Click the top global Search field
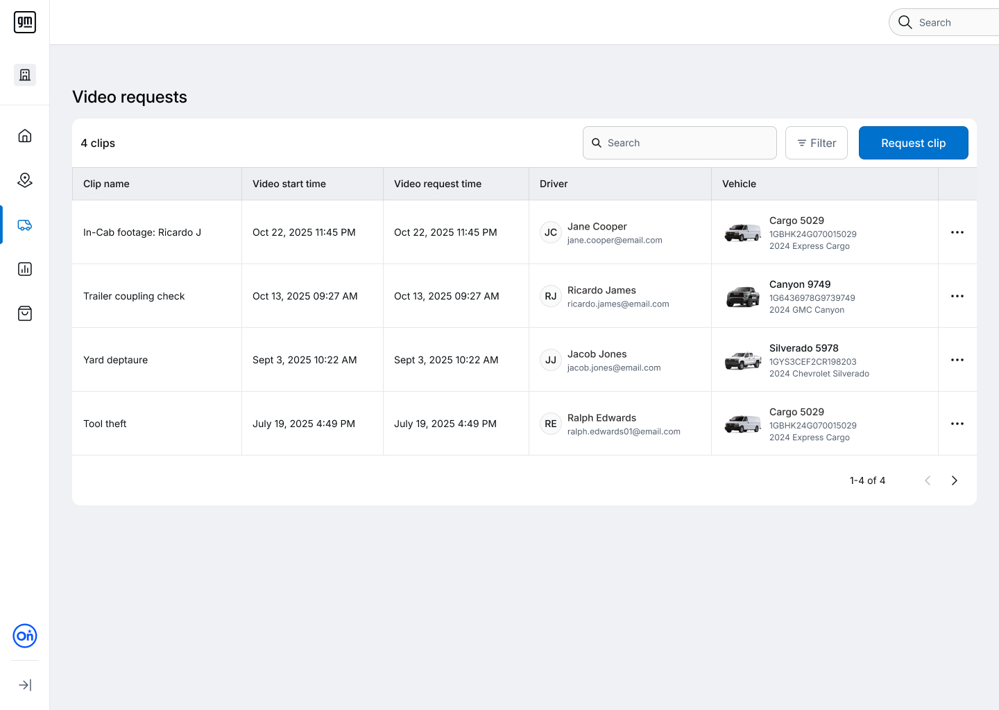Image resolution: width=999 pixels, height=710 pixels. (x=944, y=22)
